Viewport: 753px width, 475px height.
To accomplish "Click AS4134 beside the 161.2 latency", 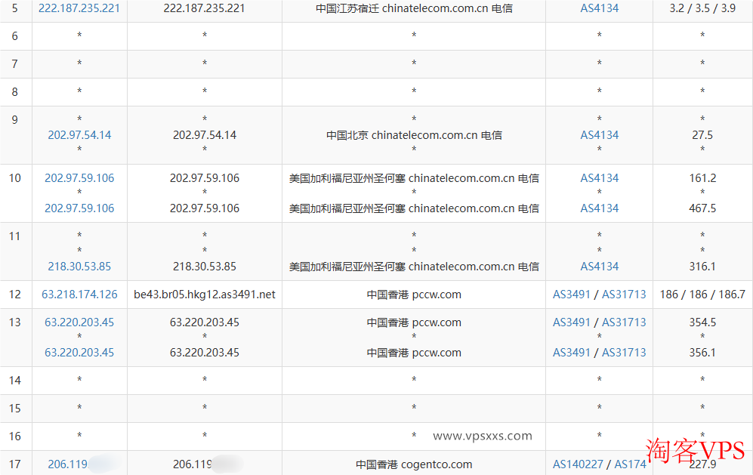I will [599, 178].
